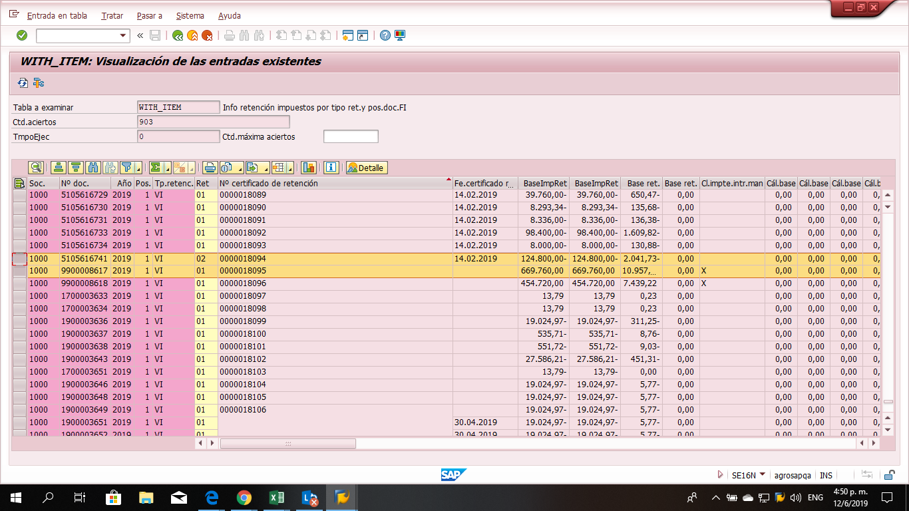Image resolution: width=909 pixels, height=511 pixels.
Task: Click the window control icon left of Entrada en tabla
Action: click(14, 14)
